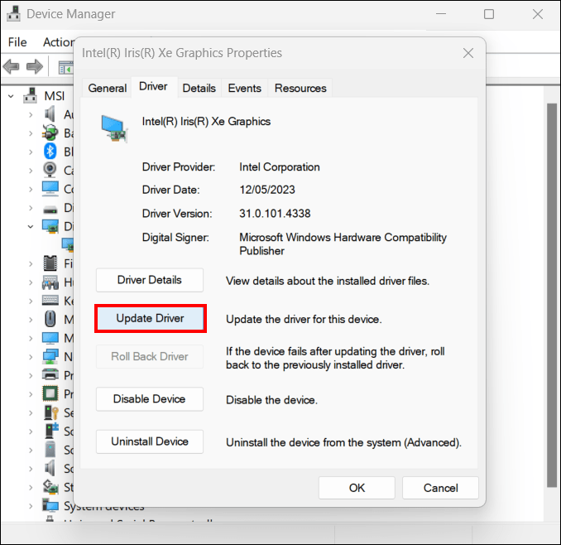The width and height of the screenshot is (561, 545).
Task: Click the Driver Details button
Action: pyautogui.click(x=150, y=280)
